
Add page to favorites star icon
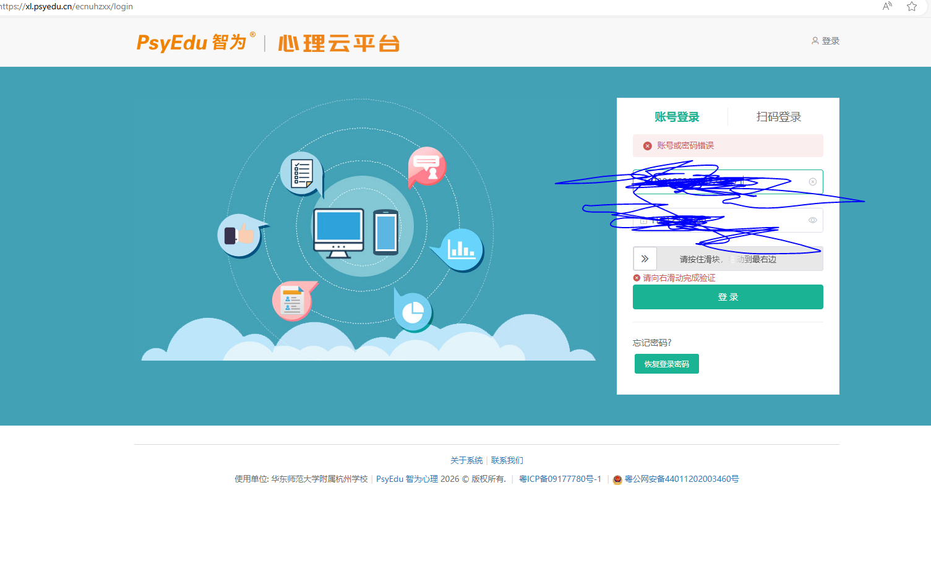click(912, 6)
